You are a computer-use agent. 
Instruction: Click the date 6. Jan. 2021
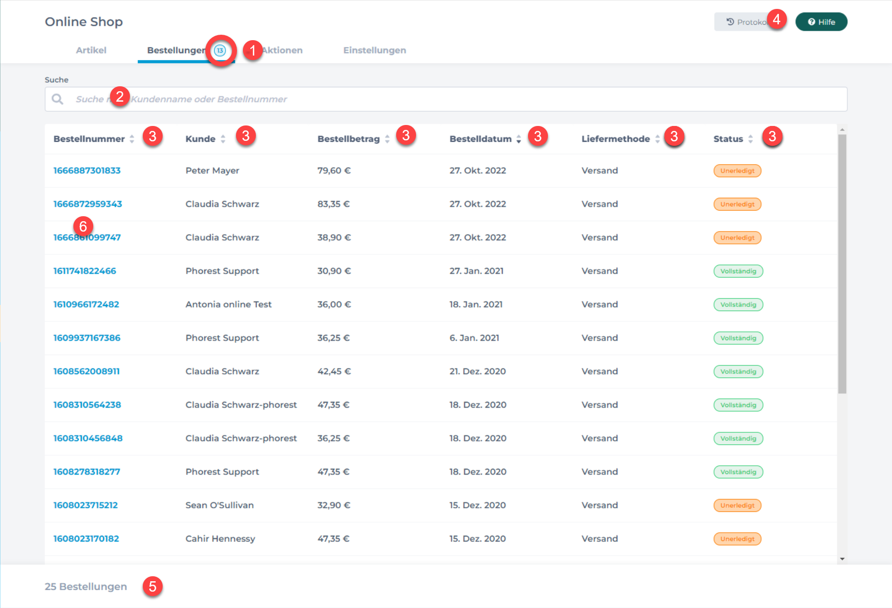(475, 338)
